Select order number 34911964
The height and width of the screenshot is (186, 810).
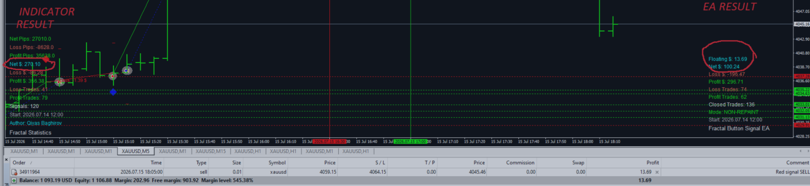click(x=30, y=172)
